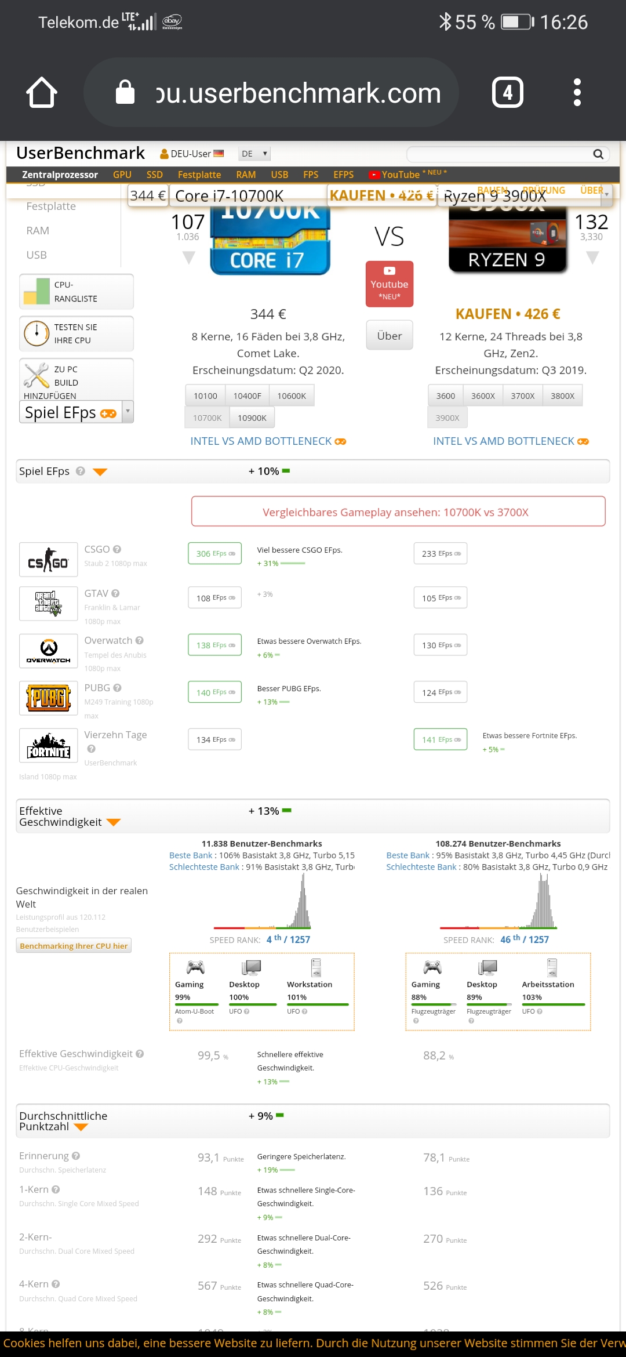The image size is (626, 1357).
Task: Select the 3700X alternative chip
Action: click(523, 396)
